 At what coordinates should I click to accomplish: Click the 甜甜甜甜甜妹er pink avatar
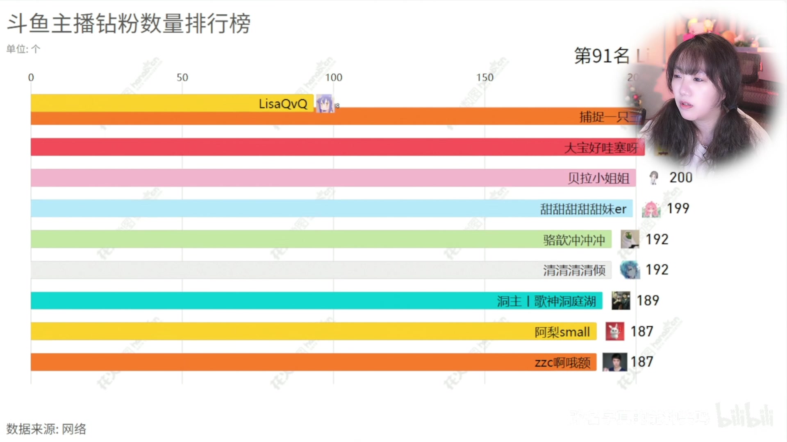[651, 209]
